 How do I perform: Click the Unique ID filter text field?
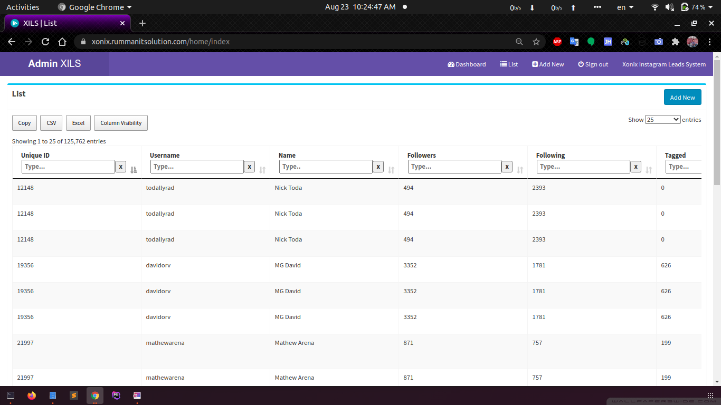tap(68, 167)
